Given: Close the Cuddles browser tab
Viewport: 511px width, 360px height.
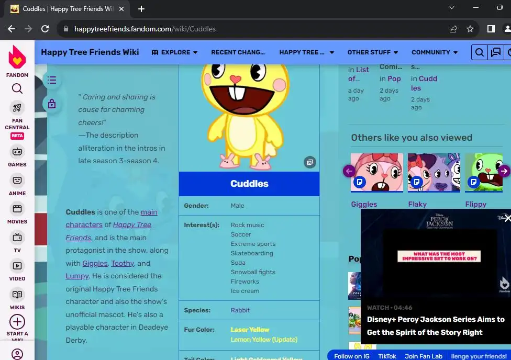Looking at the screenshot, I should point(121,9).
